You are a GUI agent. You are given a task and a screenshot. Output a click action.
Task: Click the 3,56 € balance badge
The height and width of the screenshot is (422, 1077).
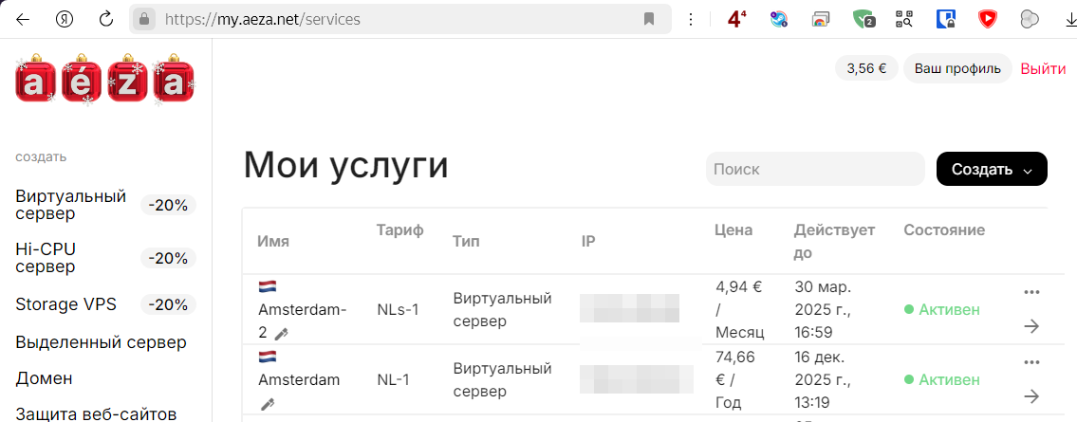click(865, 68)
